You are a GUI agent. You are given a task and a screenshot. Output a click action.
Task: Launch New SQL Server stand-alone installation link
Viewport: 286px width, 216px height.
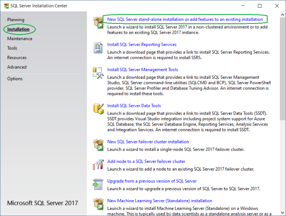[185, 20]
